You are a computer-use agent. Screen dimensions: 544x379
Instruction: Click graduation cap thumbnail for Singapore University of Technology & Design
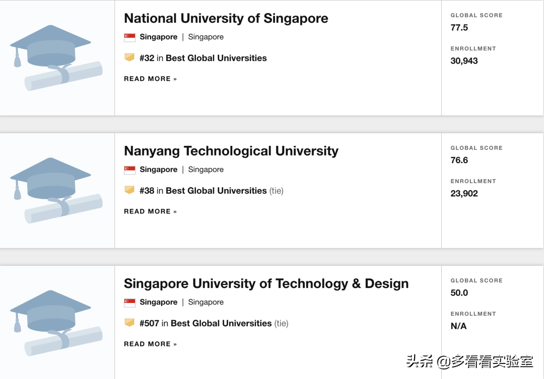pos(56,323)
